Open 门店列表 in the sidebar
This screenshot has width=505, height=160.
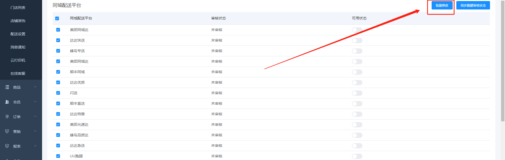pyautogui.click(x=18, y=8)
